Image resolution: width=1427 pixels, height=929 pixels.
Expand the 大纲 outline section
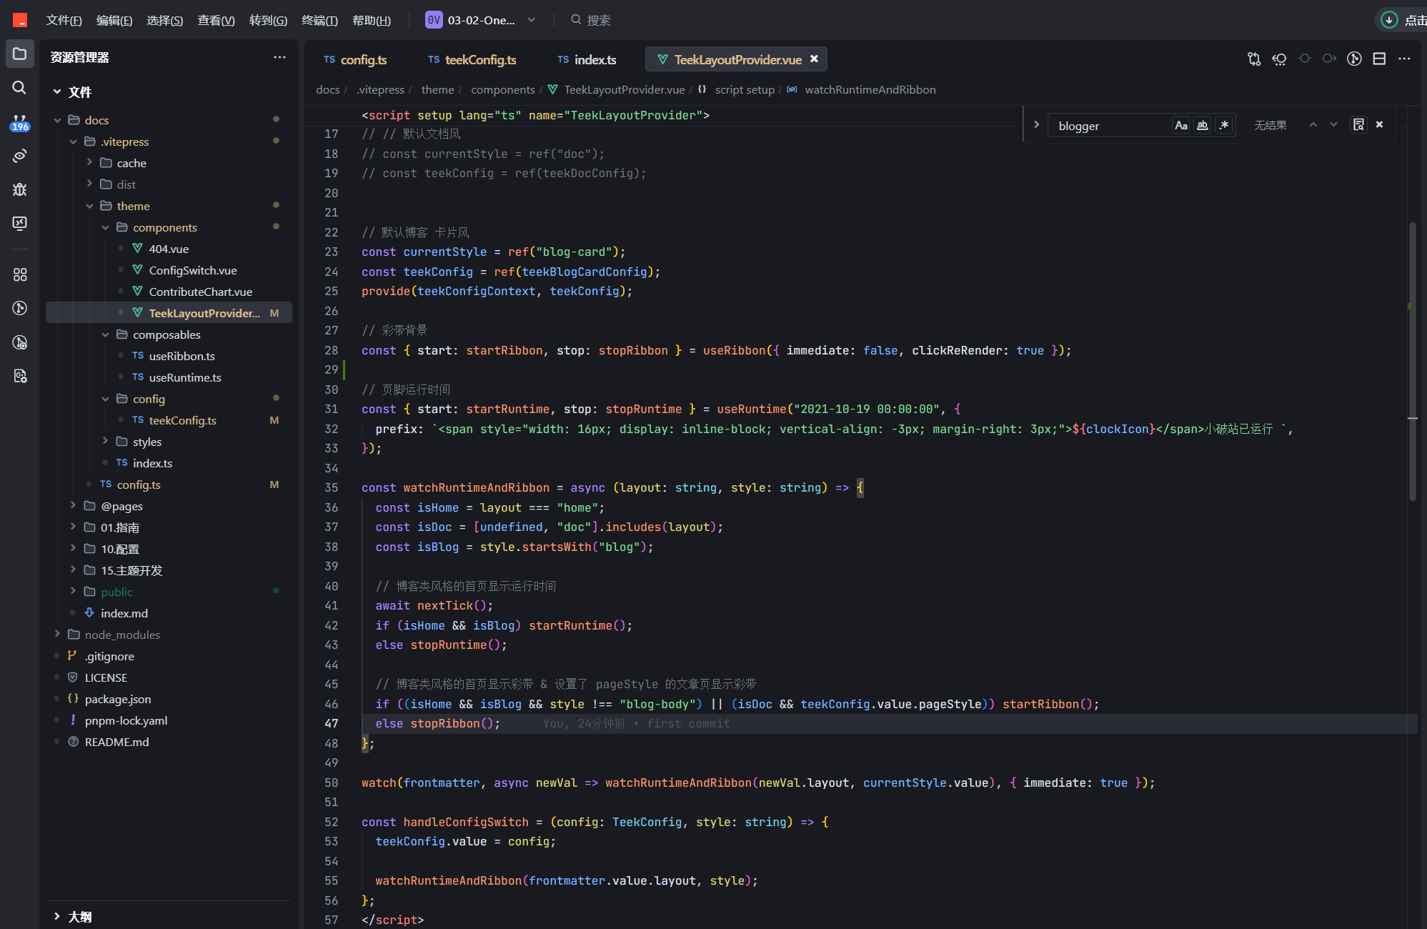coord(57,917)
